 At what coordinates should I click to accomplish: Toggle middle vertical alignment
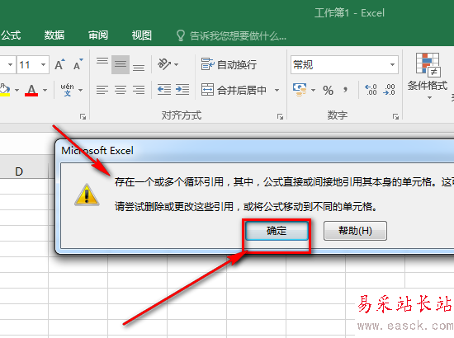click(x=121, y=64)
